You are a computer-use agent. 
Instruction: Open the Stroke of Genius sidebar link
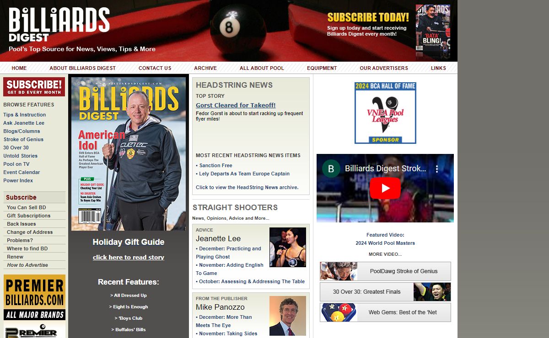(x=23, y=139)
